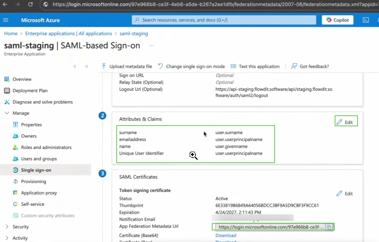Screen dimensions: 379x242
Task: Download the Certificate (Base64)
Action: (226, 235)
